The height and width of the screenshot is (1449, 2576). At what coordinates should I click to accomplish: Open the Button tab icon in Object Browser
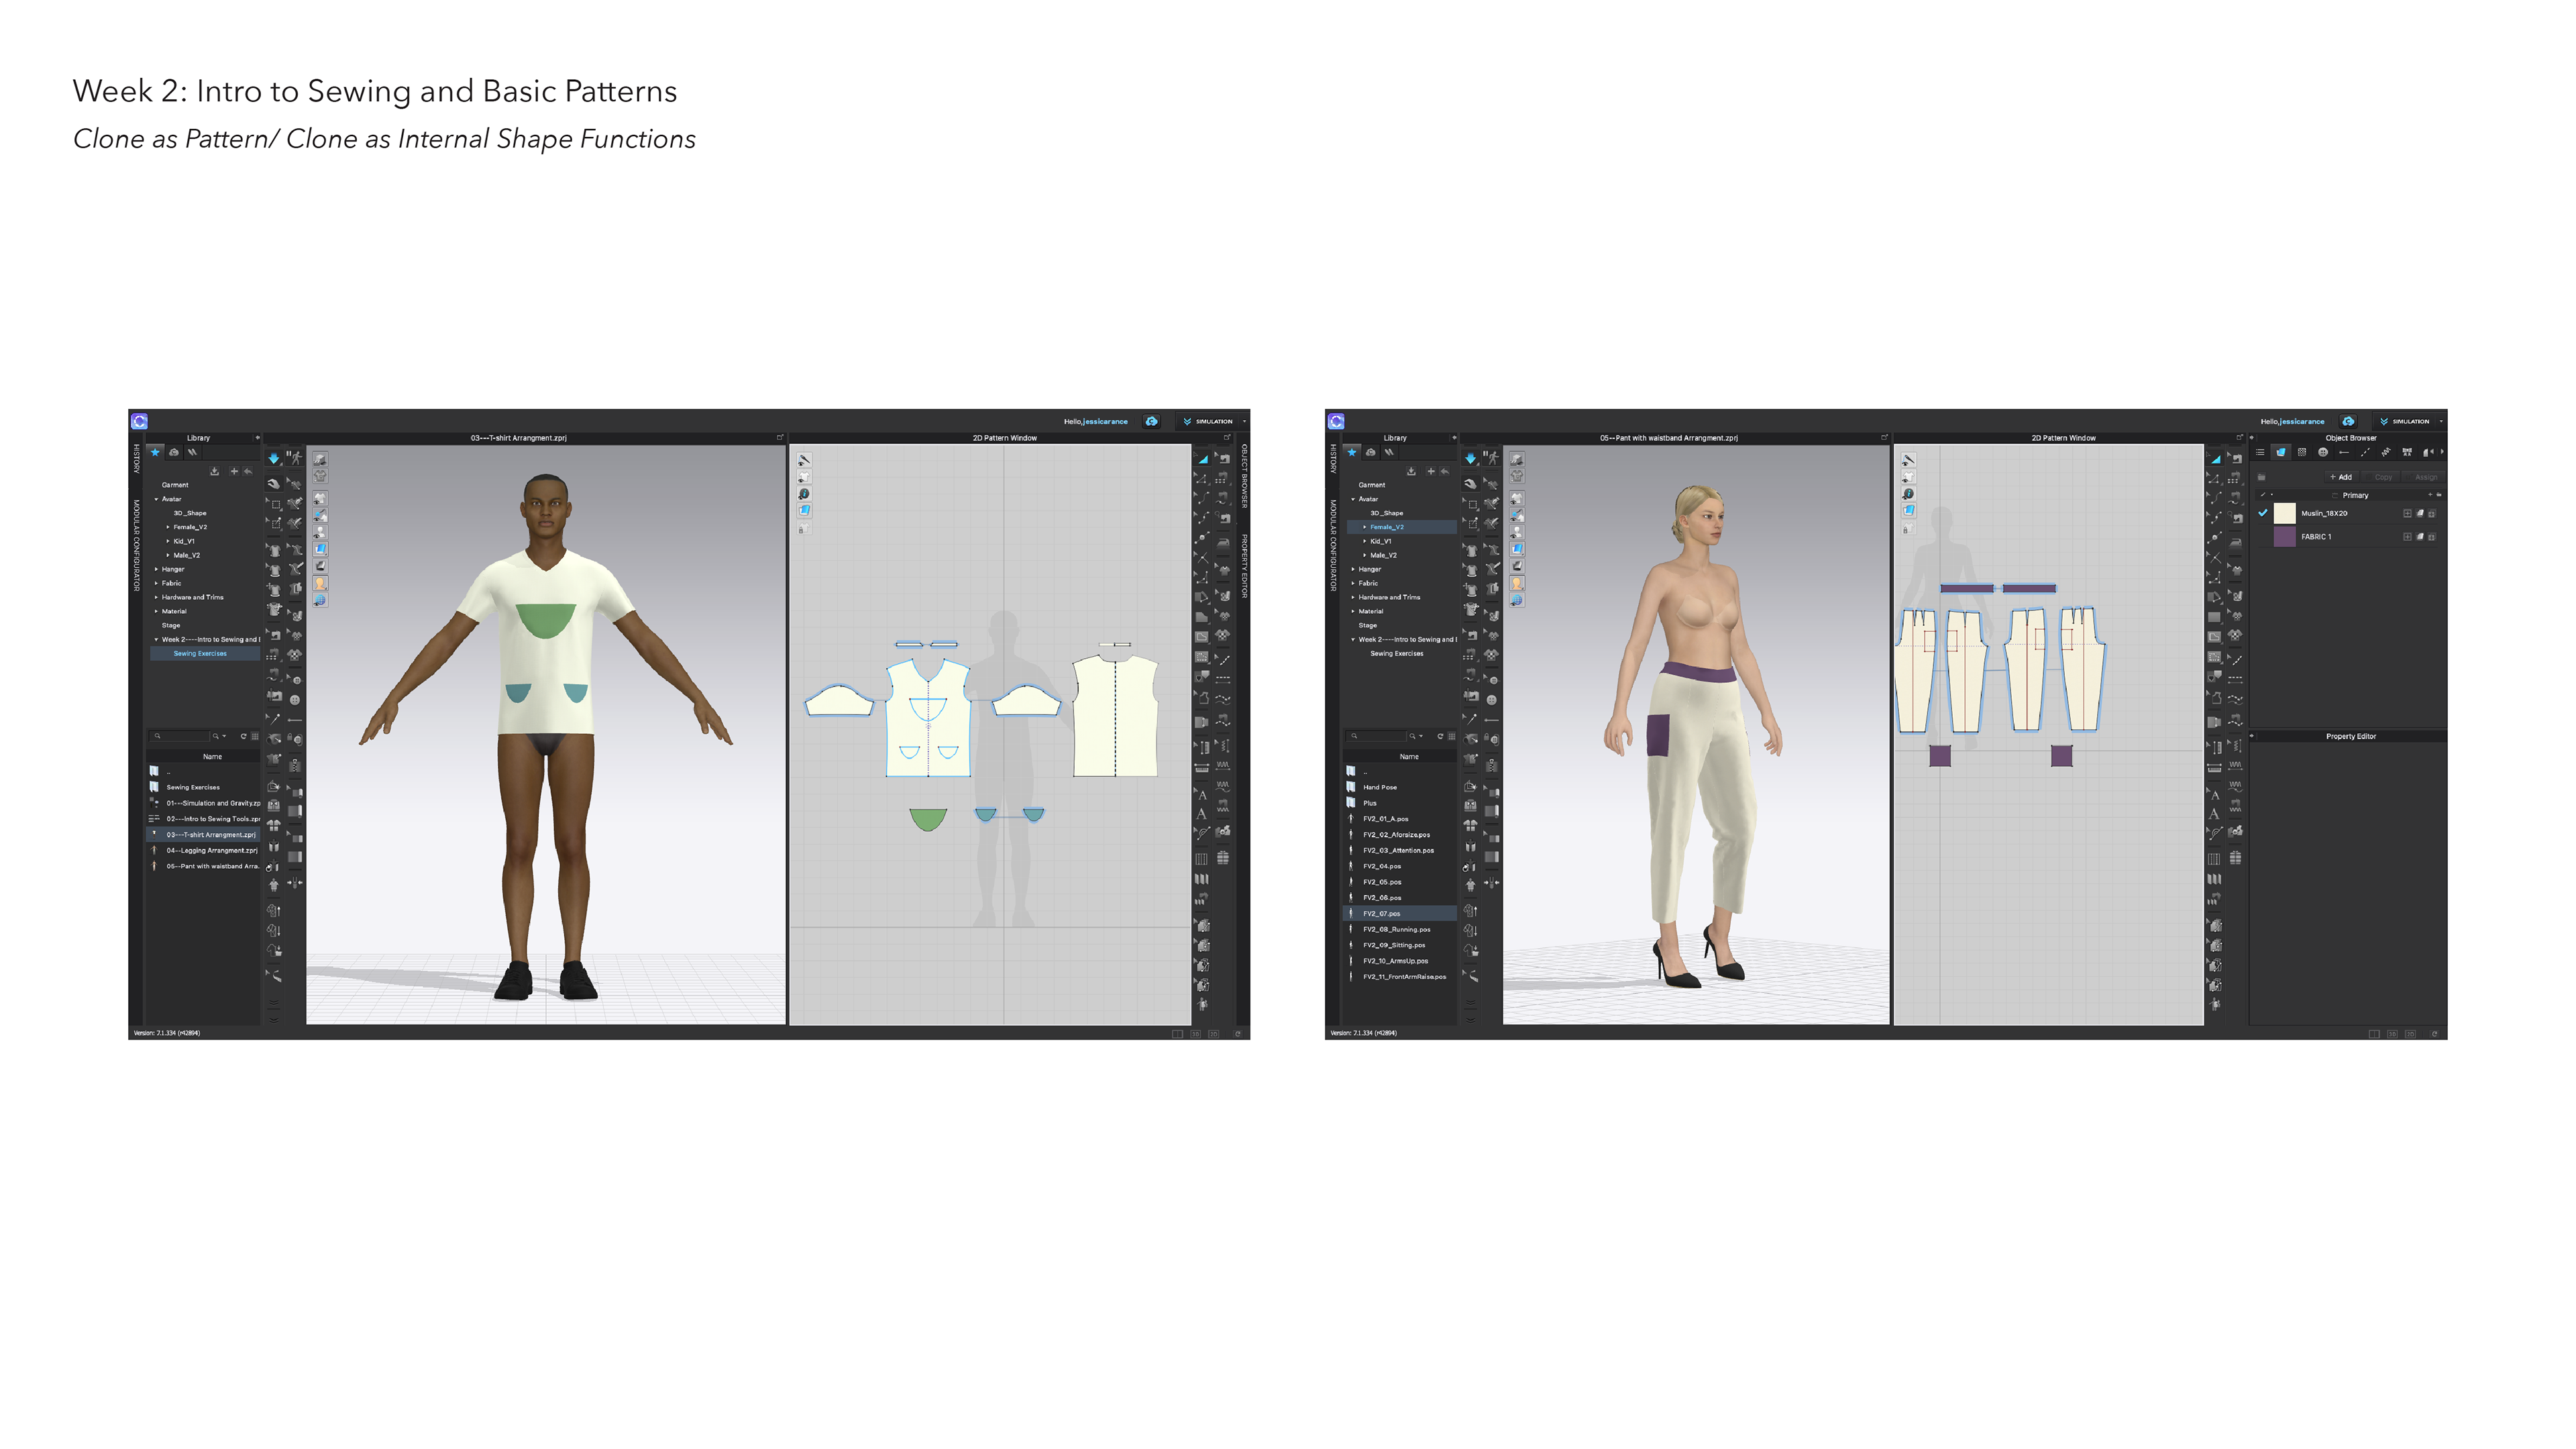pyautogui.click(x=2323, y=453)
